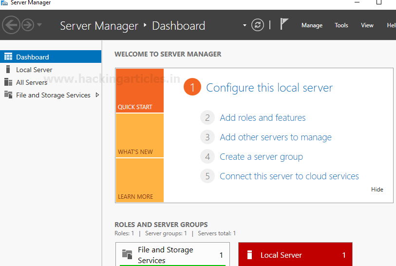Image resolution: width=396 pixels, height=266 pixels.
Task: Expand File and Storage Services submenu arrow
Action: point(97,95)
